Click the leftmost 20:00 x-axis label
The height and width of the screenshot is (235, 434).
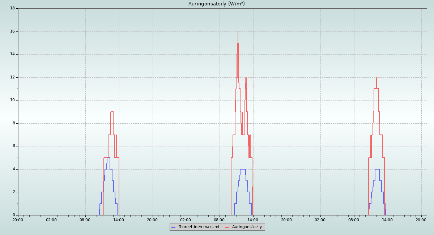coord(18,220)
